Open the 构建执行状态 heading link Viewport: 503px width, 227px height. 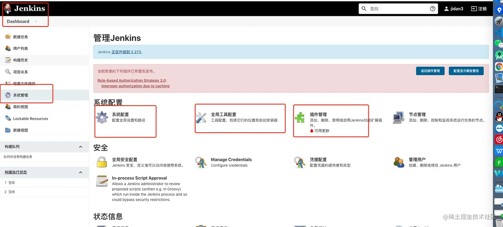pos(16,172)
